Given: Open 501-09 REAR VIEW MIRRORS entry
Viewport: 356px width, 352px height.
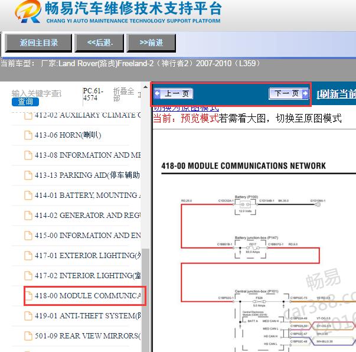Looking at the screenshot, I should [x=87, y=335].
